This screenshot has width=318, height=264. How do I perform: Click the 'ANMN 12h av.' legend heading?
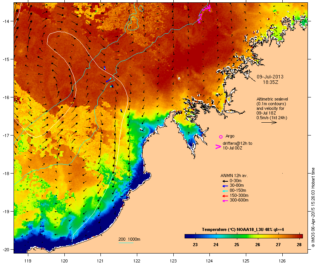pyautogui.click(x=234, y=175)
